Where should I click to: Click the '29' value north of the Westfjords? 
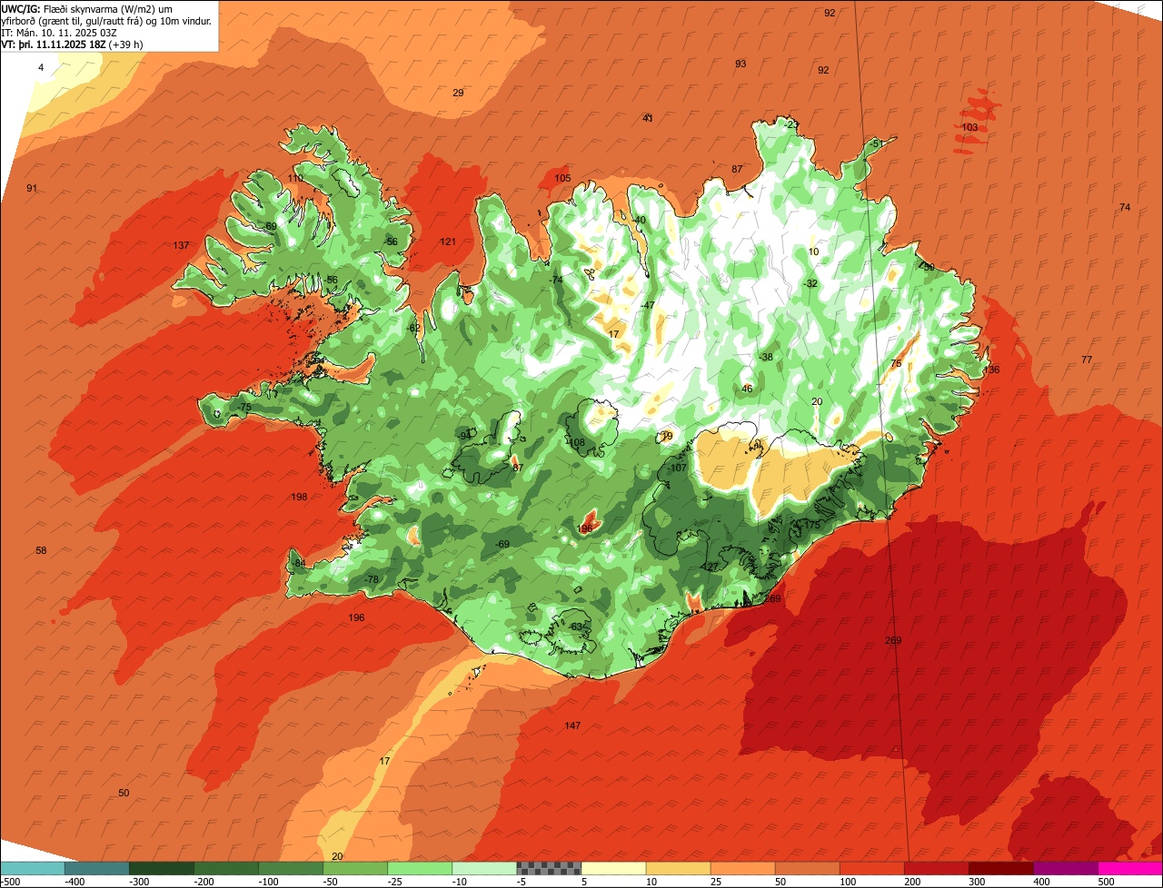458,93
